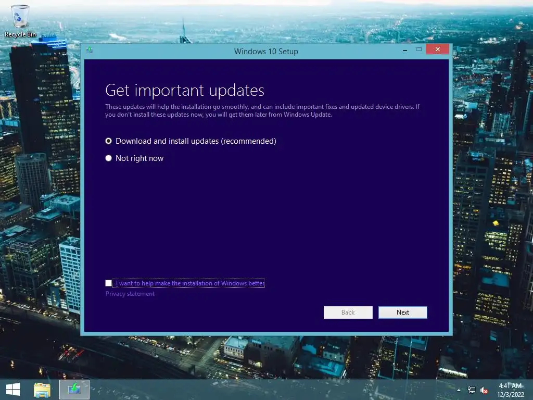Click the Windows 10 Setup title text
This screenshot has height=400, width=533.
point(266,52)
